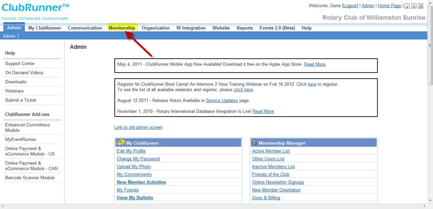The image size is (433, 209).
Task: Go to the Home Page link
Action: tap(390, 6)
